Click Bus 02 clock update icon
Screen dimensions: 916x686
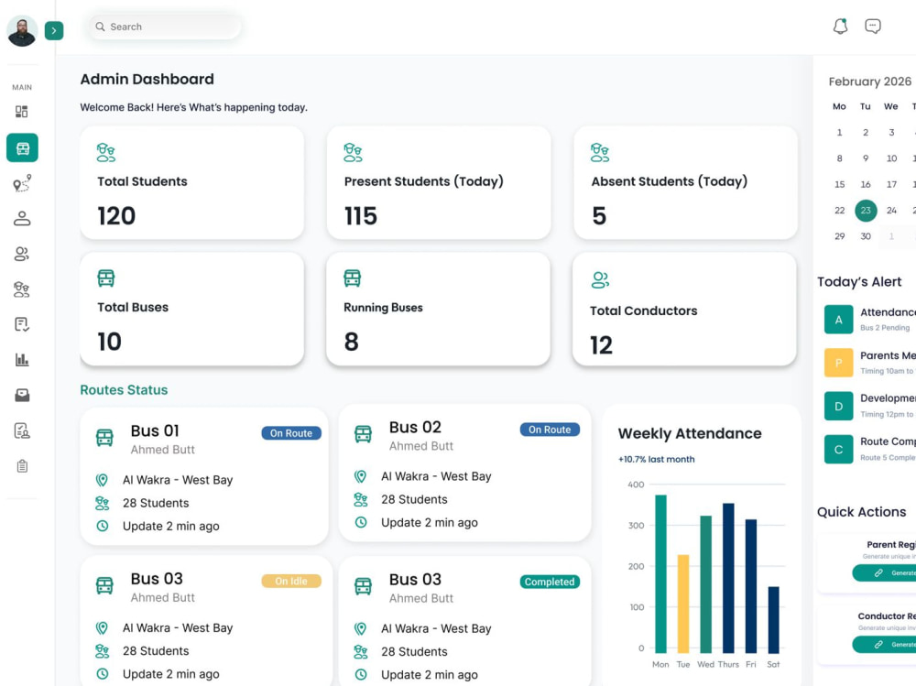tap(361, 522)
